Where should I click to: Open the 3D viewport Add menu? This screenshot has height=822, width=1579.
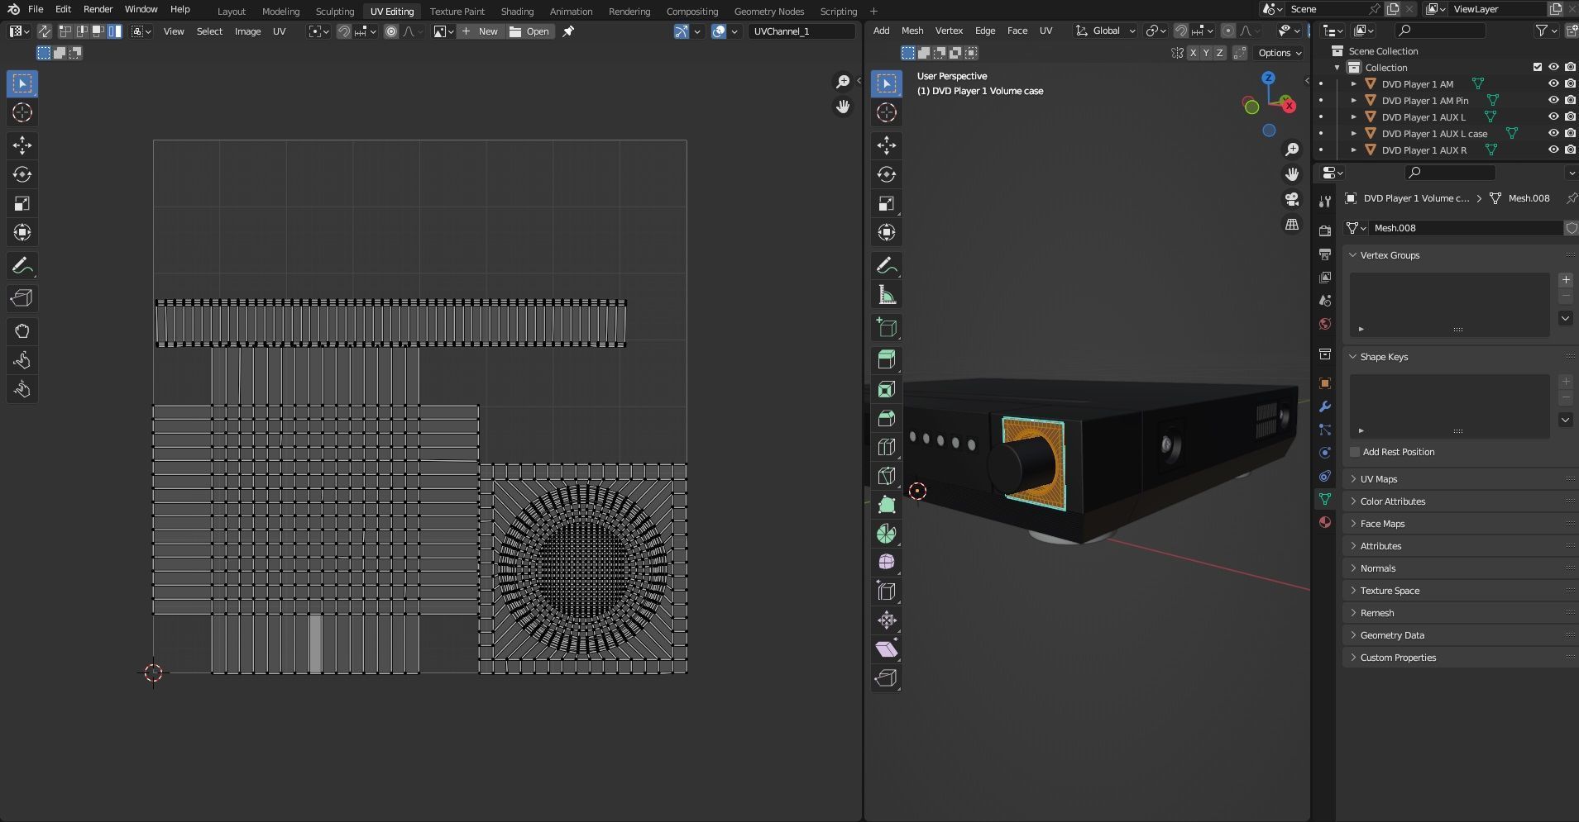tap(882, 31)
